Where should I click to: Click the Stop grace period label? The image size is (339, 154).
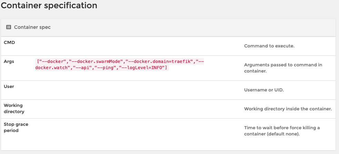click(16, 127)
